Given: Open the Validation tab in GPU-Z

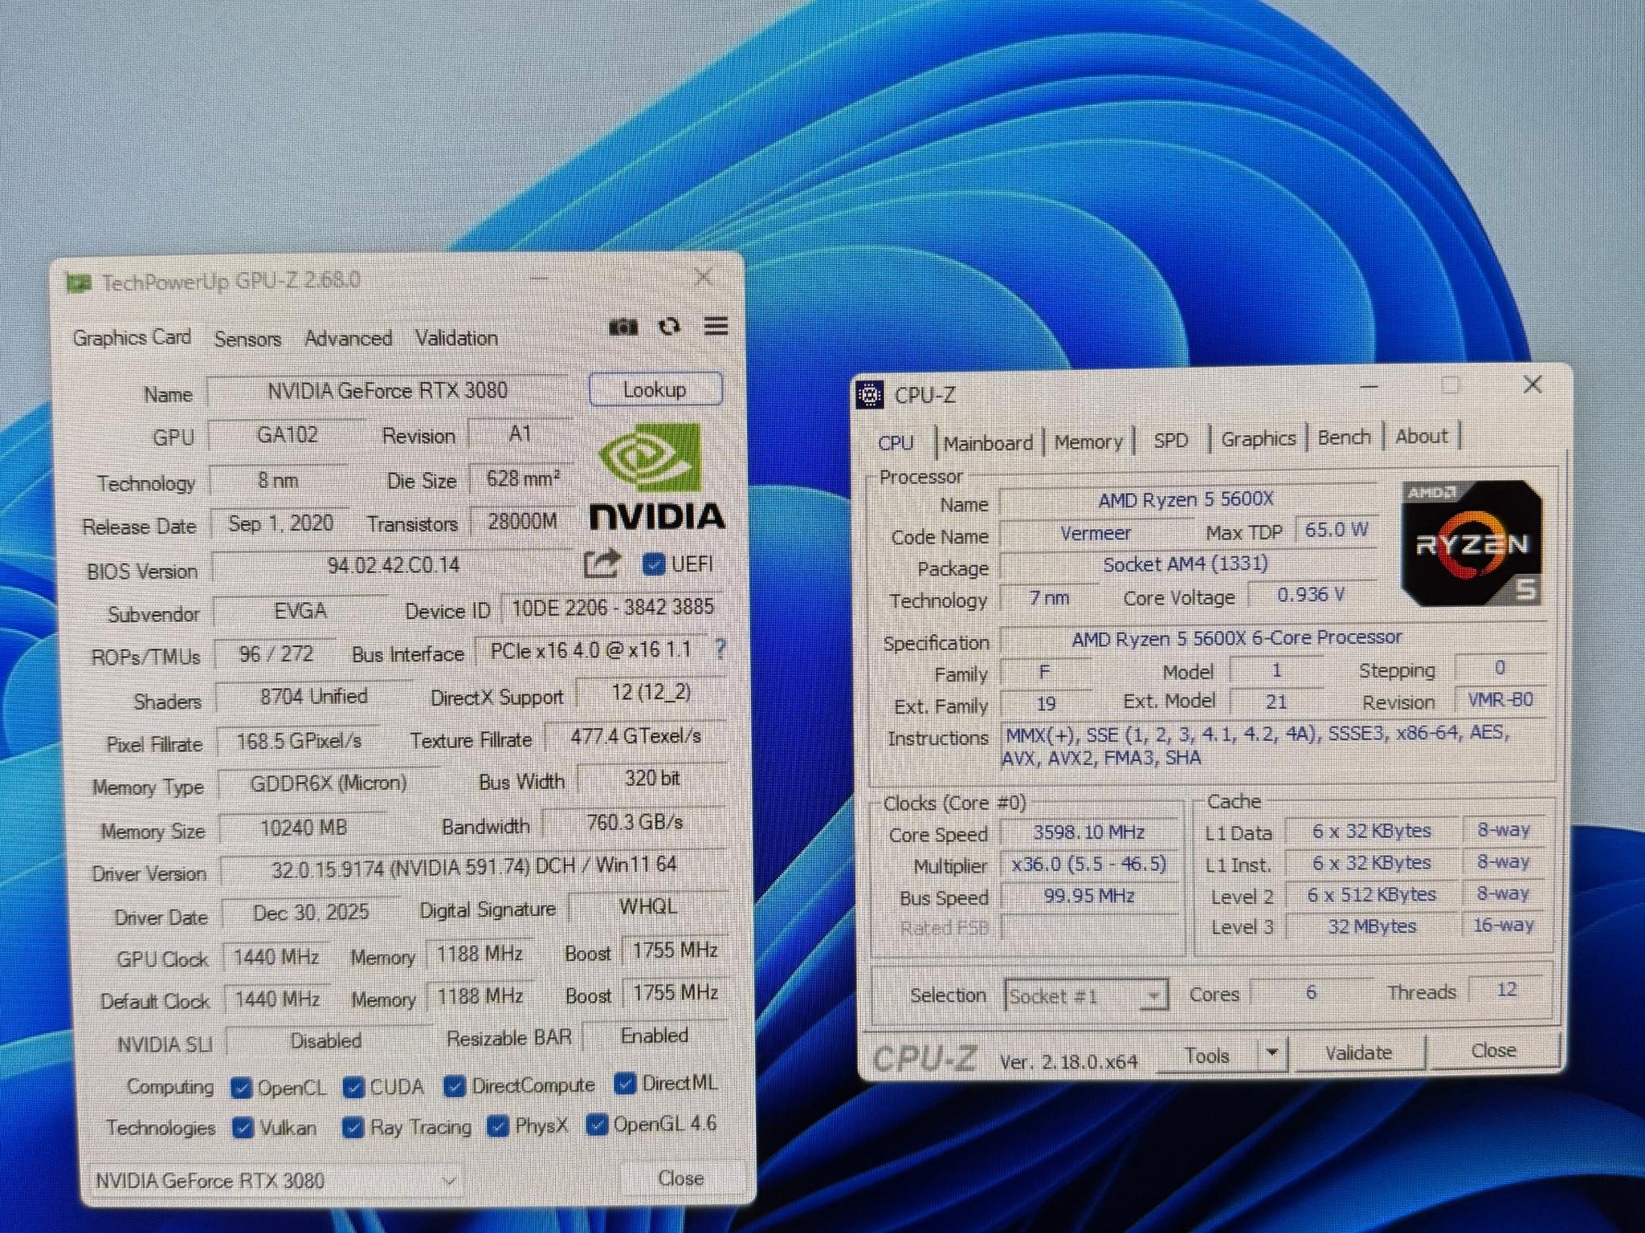Looking at the screenshot, I should (456, 338).
